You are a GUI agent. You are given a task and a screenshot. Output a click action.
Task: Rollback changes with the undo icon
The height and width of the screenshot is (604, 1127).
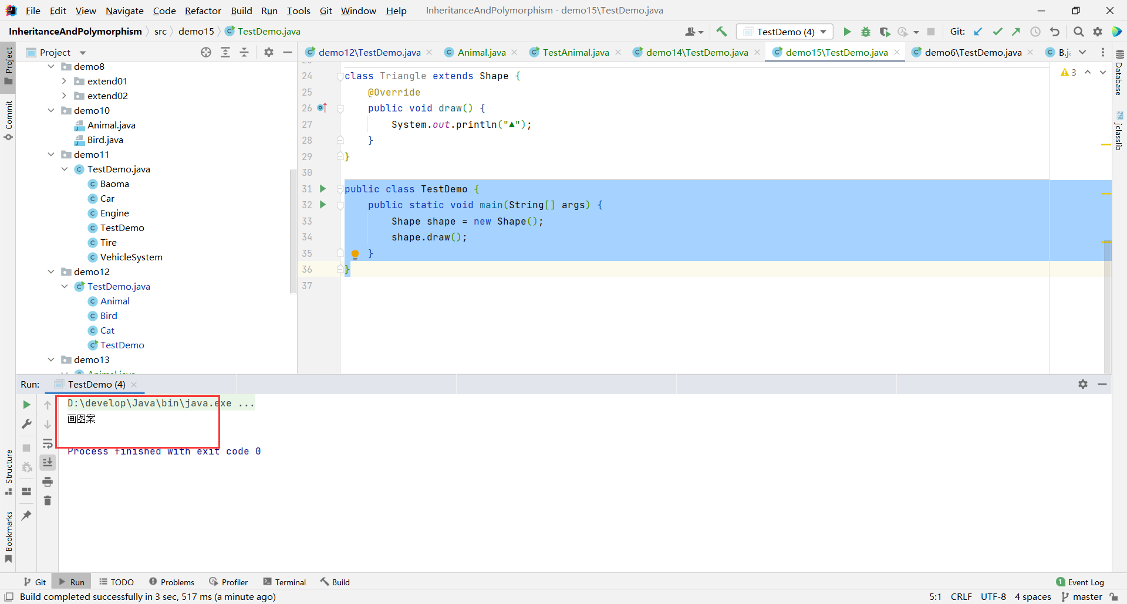point(1055,32)
